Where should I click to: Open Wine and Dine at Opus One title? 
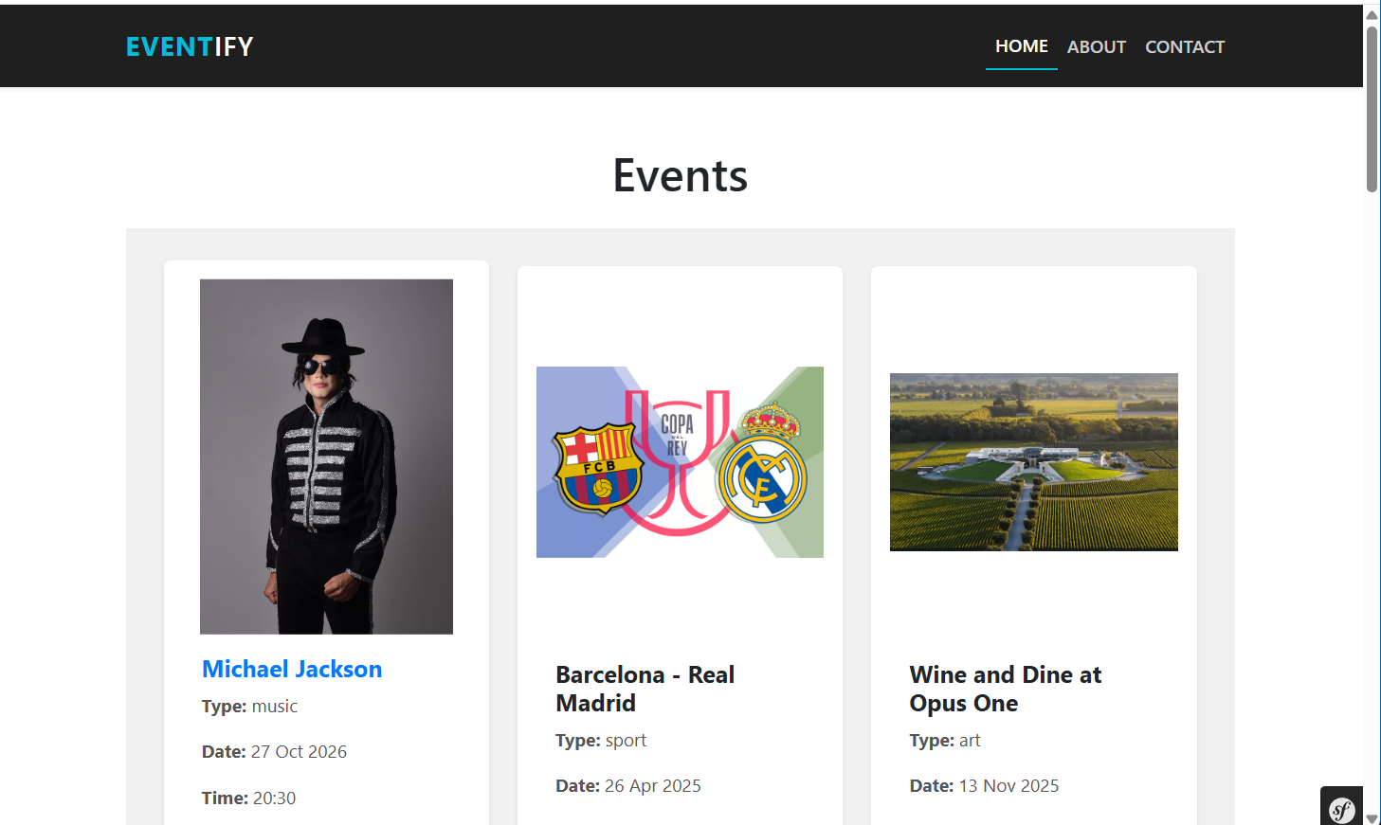coord(1005,689)
